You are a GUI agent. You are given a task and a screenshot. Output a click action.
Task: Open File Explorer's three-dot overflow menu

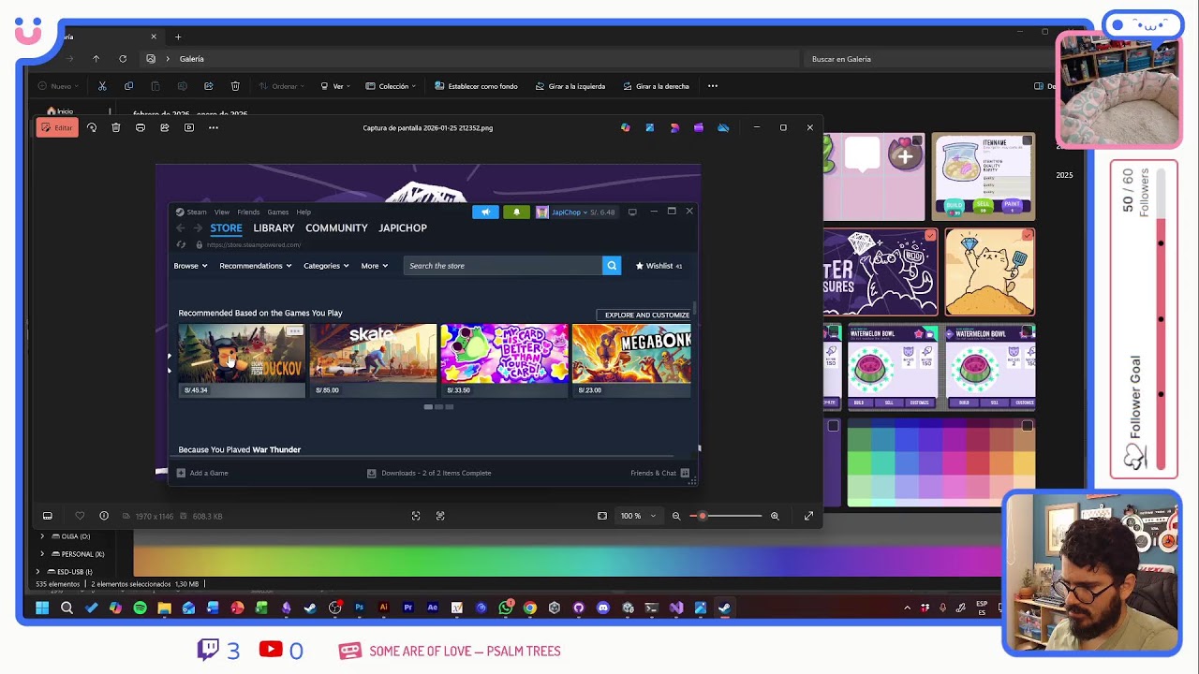(713, 86)
